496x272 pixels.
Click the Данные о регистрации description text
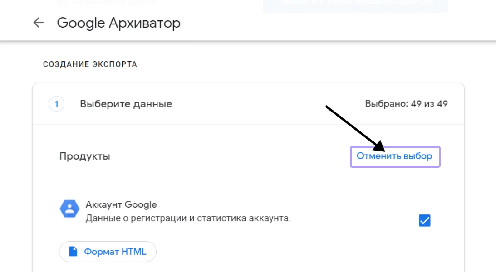188,218
